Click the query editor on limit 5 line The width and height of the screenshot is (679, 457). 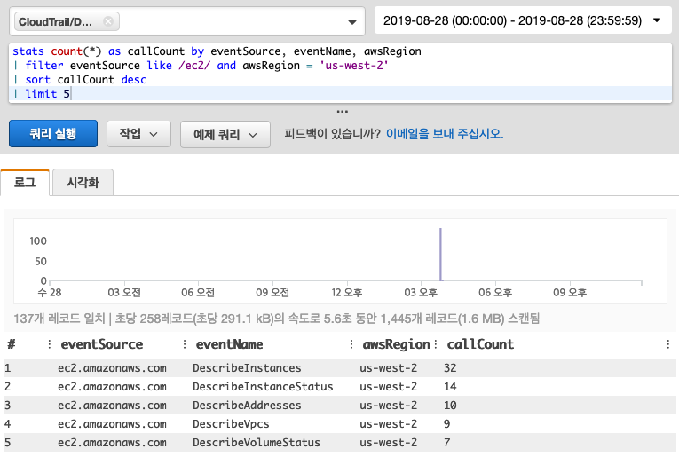point(340,93)
